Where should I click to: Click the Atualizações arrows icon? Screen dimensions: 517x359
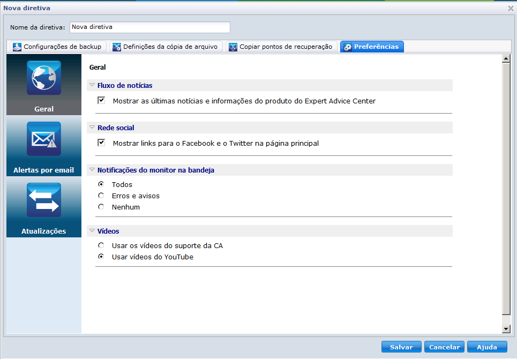point(43,199)
